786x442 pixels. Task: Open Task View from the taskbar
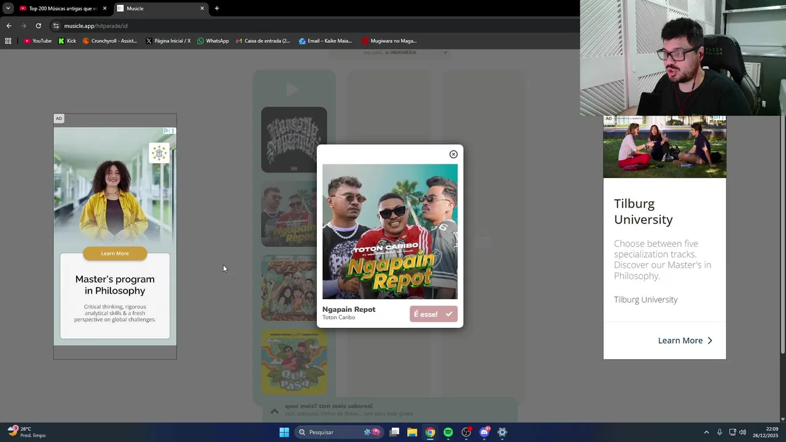tap(394, 432)
